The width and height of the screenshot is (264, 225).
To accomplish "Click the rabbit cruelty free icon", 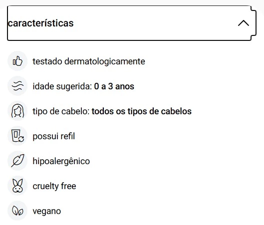I will coord(17,186).
